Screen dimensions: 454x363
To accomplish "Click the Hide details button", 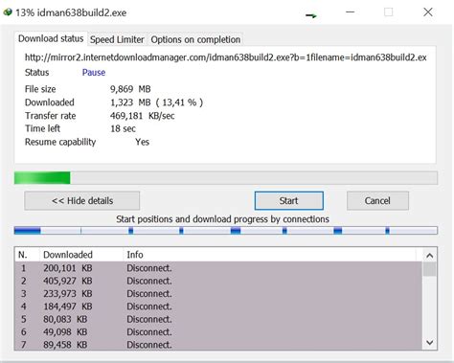I will (82, 201).
